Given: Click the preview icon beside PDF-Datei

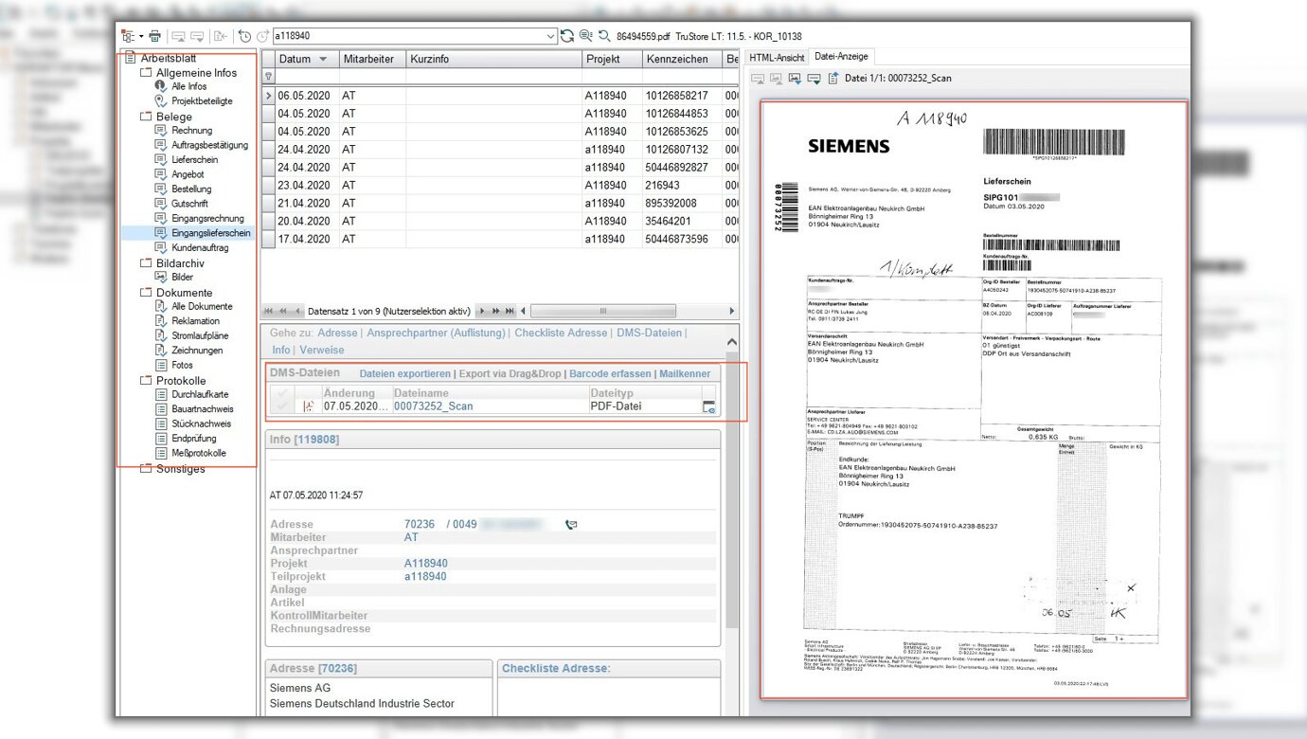Looking at the screenshot, I should click(x=708, y=406).
